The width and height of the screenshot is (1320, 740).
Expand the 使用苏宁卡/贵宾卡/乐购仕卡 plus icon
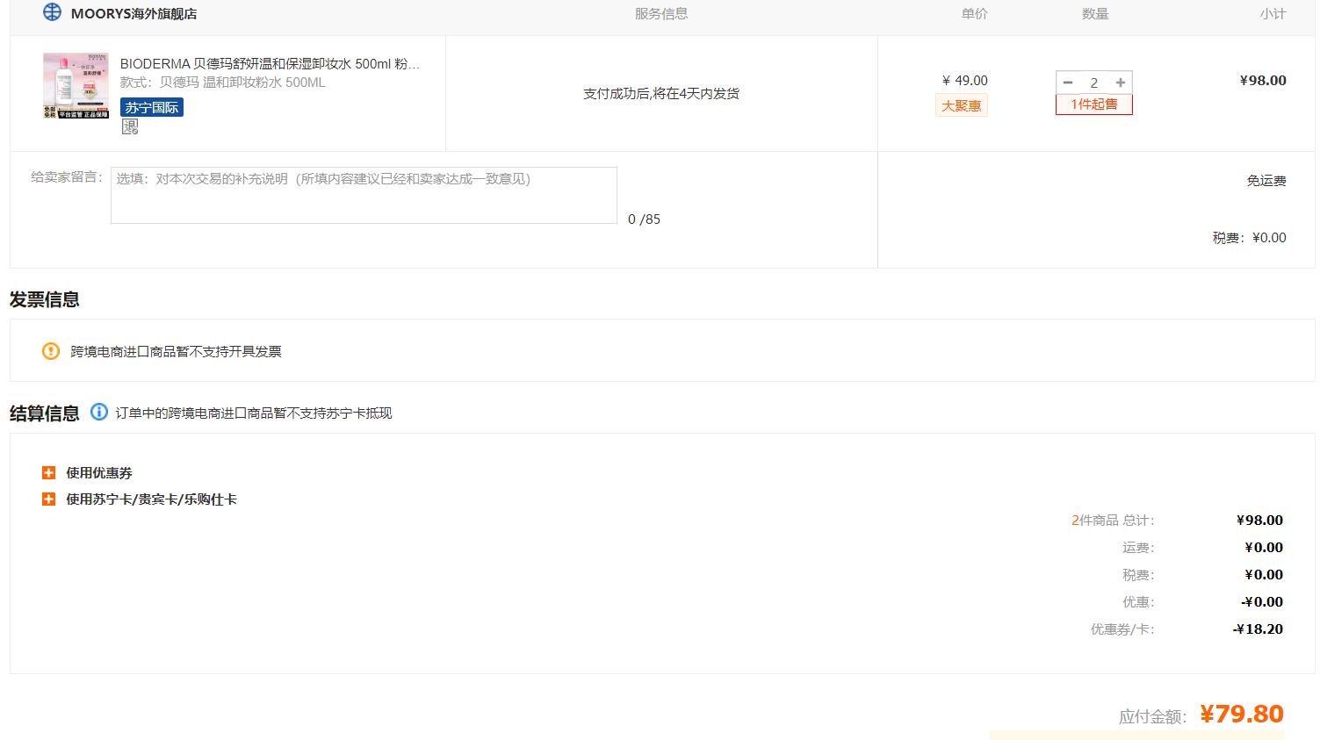coord(49,499)
